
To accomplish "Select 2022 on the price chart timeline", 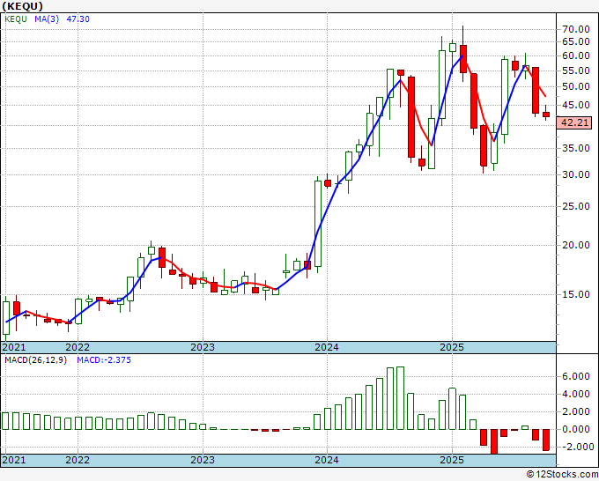I will coord(78,347).
